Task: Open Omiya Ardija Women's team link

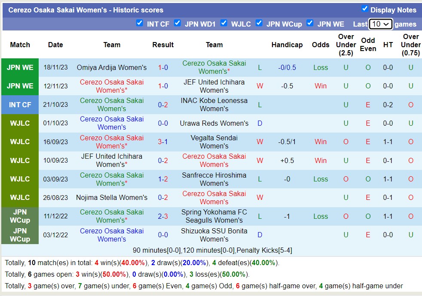Action: [x=112, y=67]
